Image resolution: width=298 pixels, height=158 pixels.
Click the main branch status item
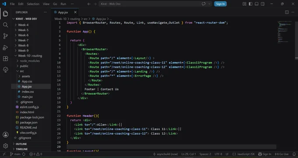tap(15, 154)
